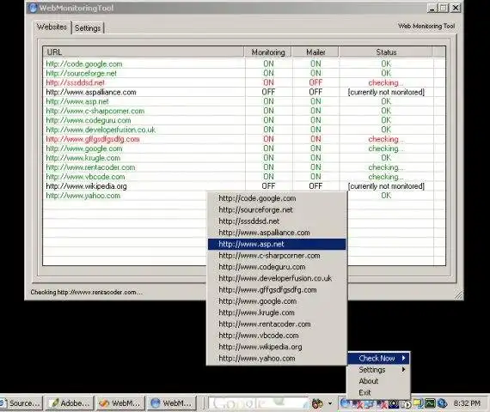This screenshot has height=412, width=490.
Task: Check http://www.wikipedia.org from the submenu
Action: [277, 347]
